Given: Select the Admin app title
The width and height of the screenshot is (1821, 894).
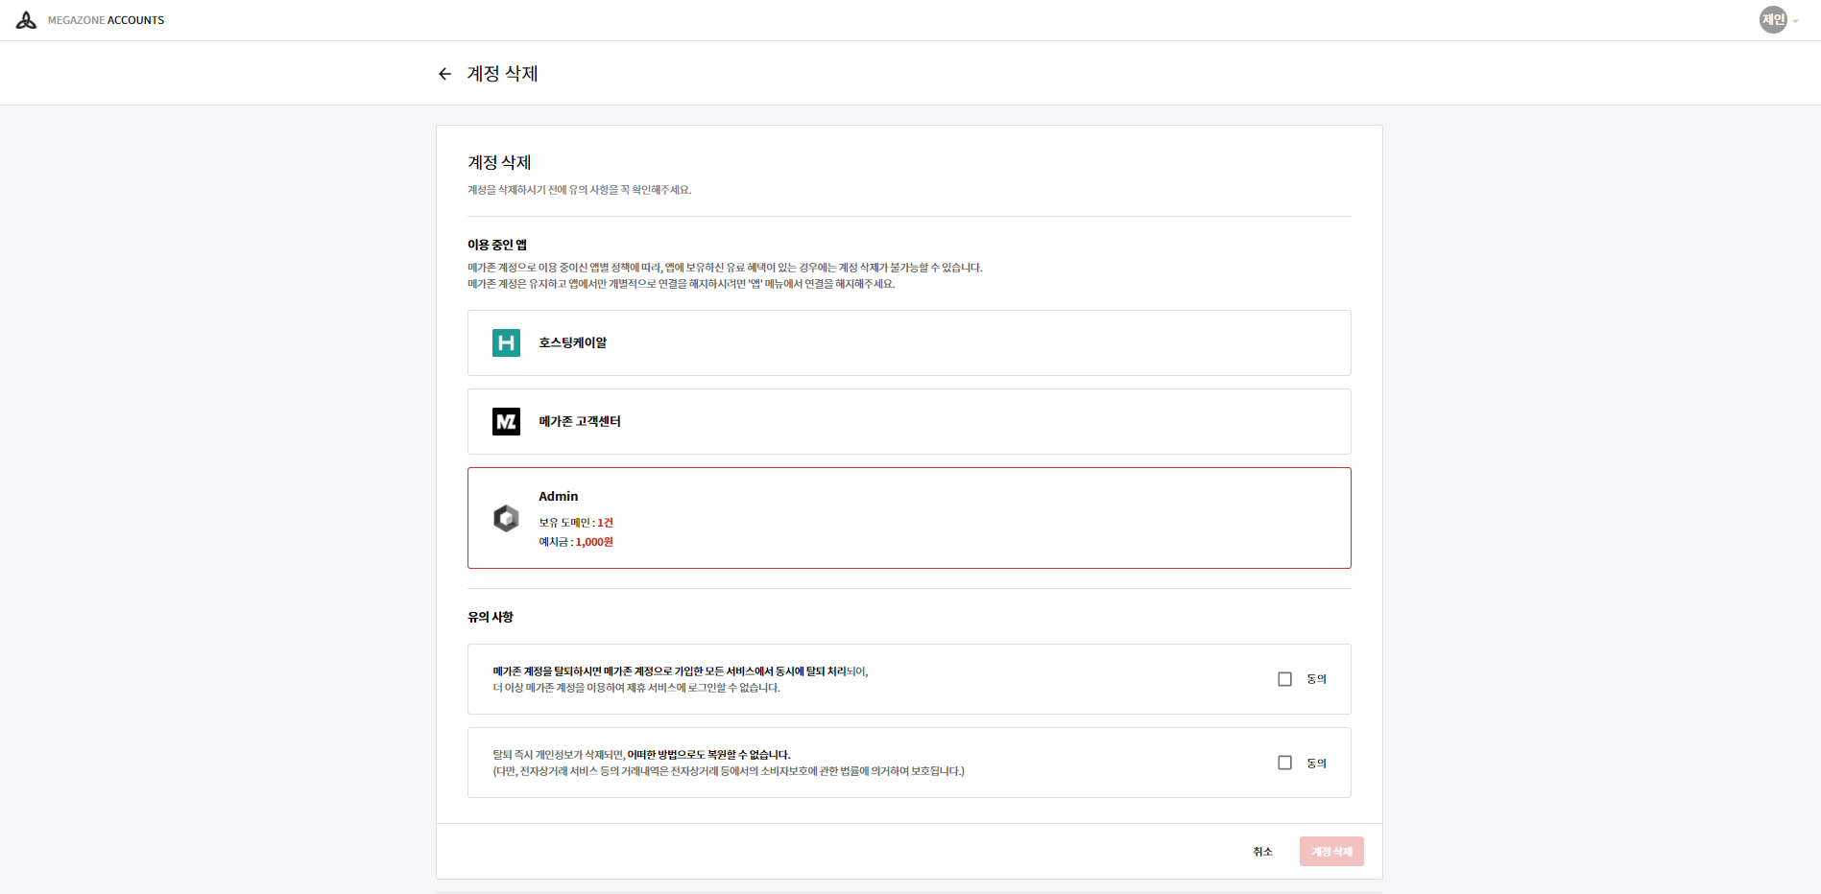Looking at the screenshot, I should coord(558,496).
